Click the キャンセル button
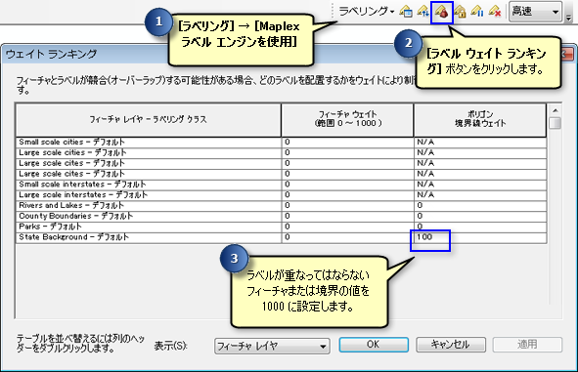The image size is (578, 372). tap(451, 345)
